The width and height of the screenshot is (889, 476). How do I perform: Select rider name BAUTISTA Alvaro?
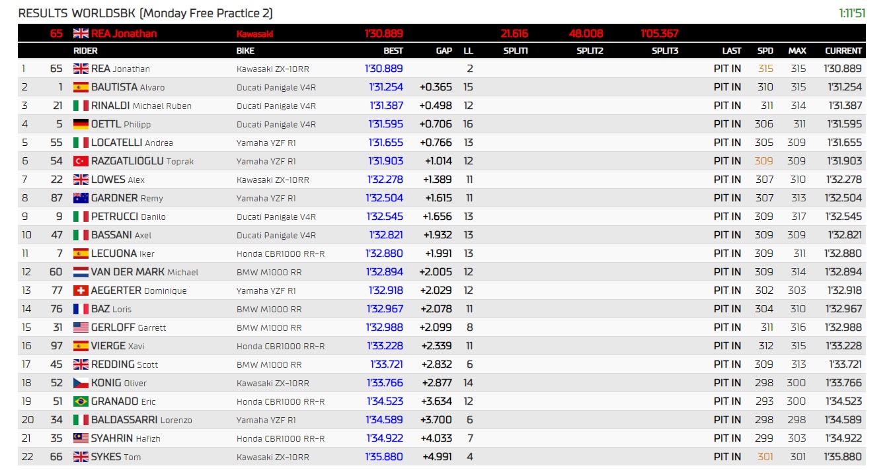(x=128, y=86)
